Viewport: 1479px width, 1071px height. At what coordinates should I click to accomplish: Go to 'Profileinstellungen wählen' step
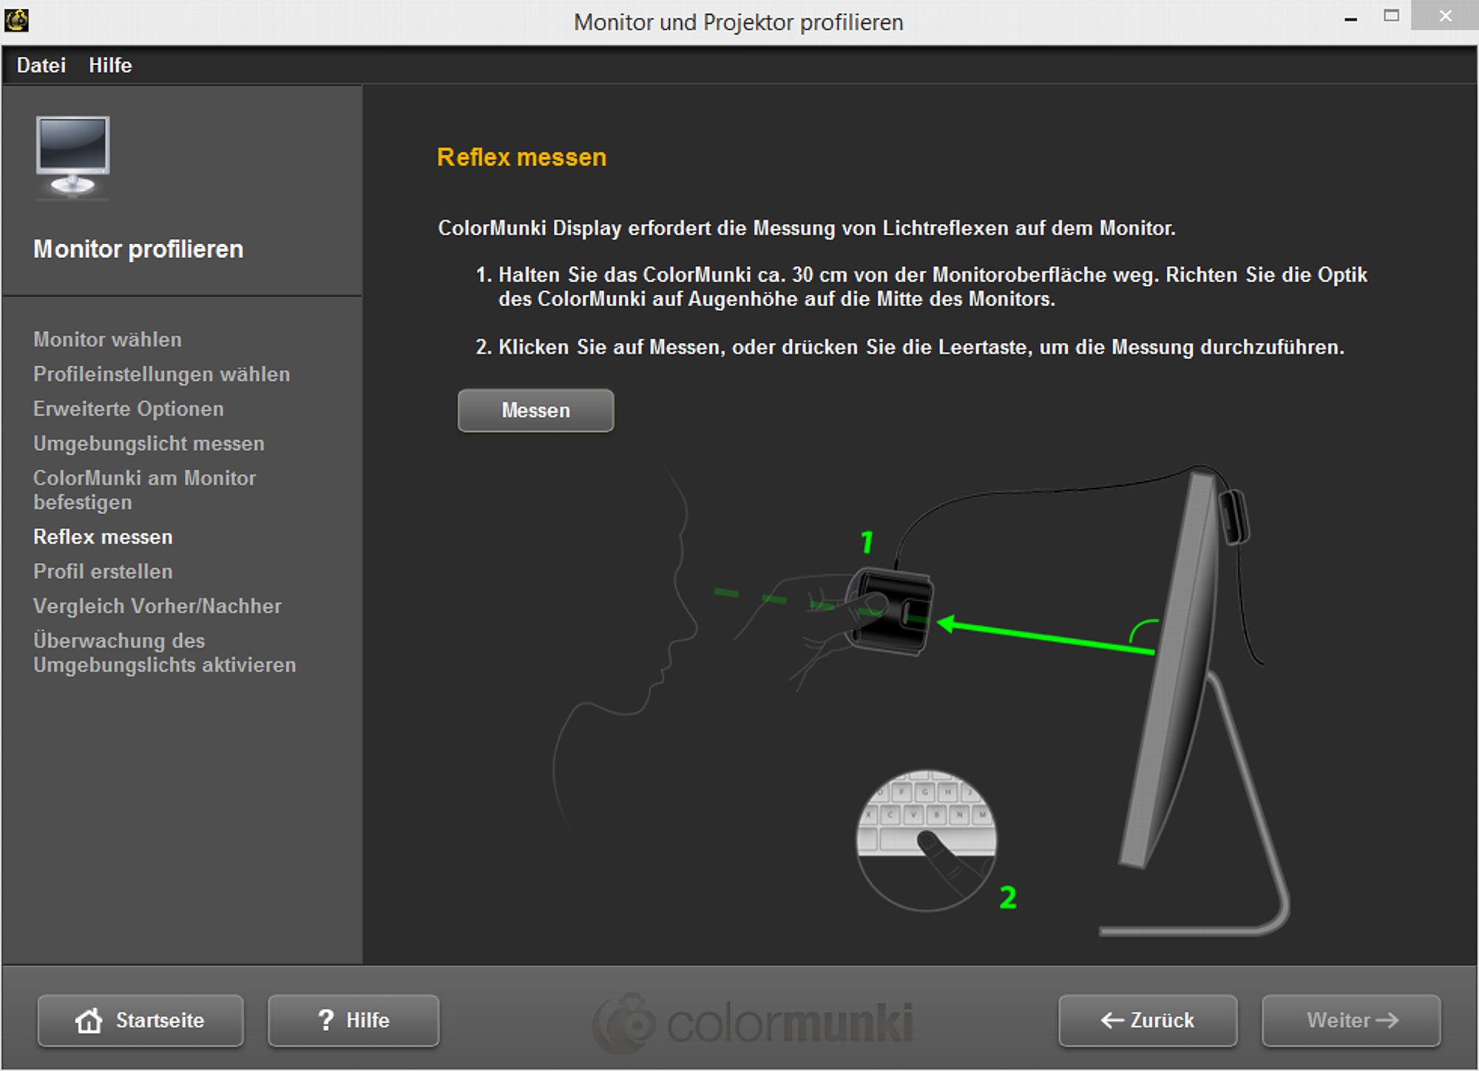click(x=161, y=374)
